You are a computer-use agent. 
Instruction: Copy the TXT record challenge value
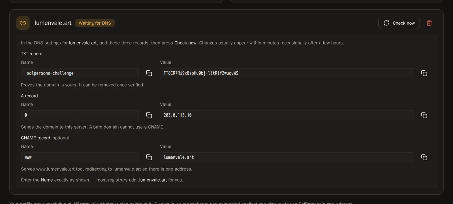click(x=424, y=73)
